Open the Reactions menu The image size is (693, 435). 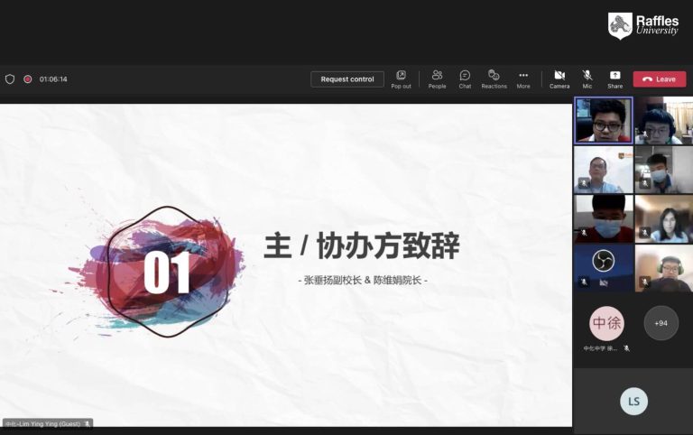click(x=494, y=79)
